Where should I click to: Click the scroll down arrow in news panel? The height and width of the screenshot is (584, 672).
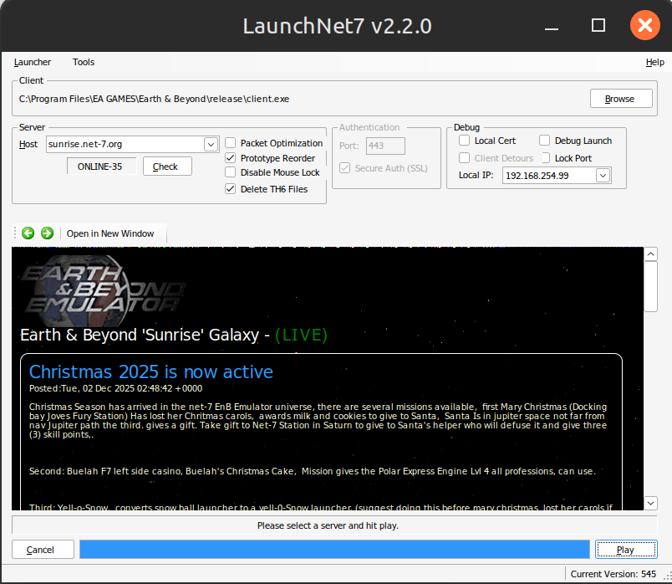(x=650, y=503)
